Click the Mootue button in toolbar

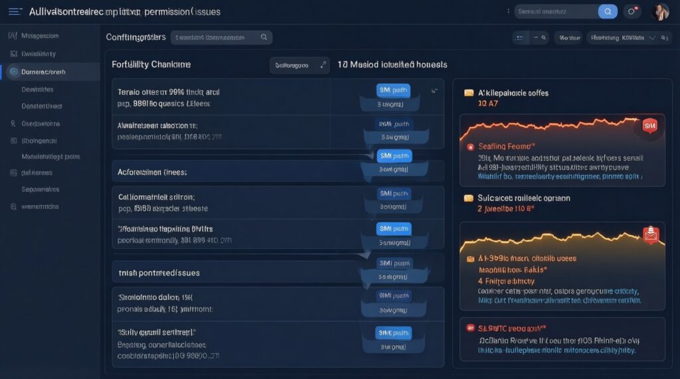coord(569,38)
